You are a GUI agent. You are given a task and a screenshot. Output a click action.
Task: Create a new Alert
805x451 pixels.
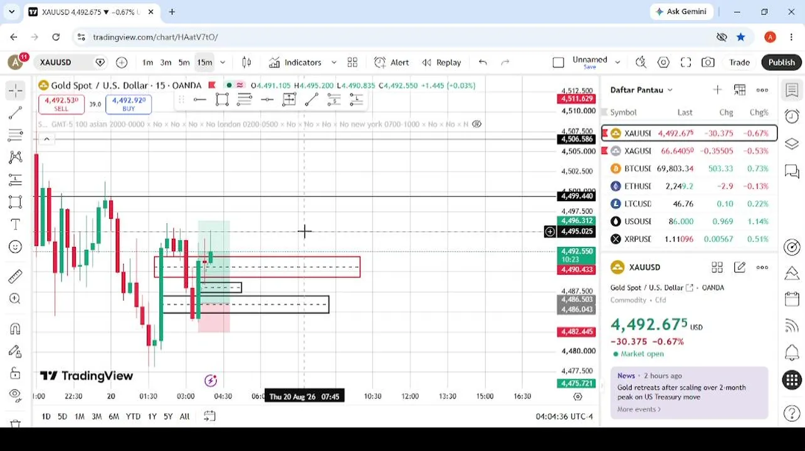[392, 62]
